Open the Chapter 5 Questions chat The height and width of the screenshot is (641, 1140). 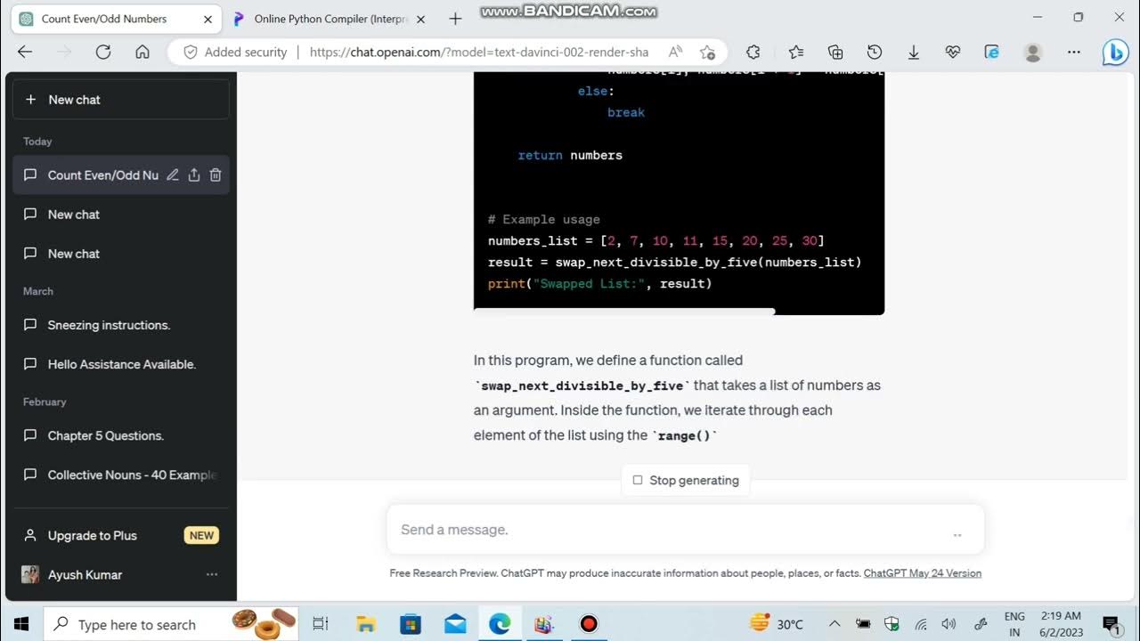click(121, 435)
